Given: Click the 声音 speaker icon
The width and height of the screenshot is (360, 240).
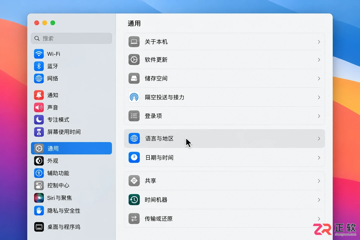Looking at the screenshot, I should point(39,107).
